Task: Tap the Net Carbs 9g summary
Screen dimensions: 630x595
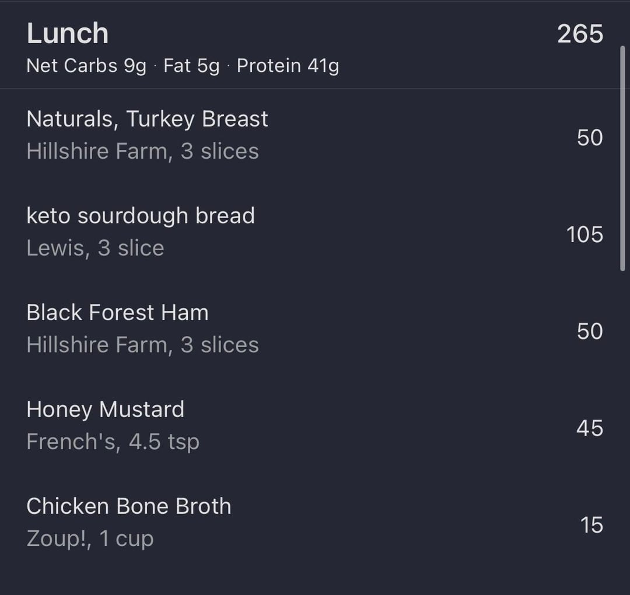Action: (x=86, y=66)
